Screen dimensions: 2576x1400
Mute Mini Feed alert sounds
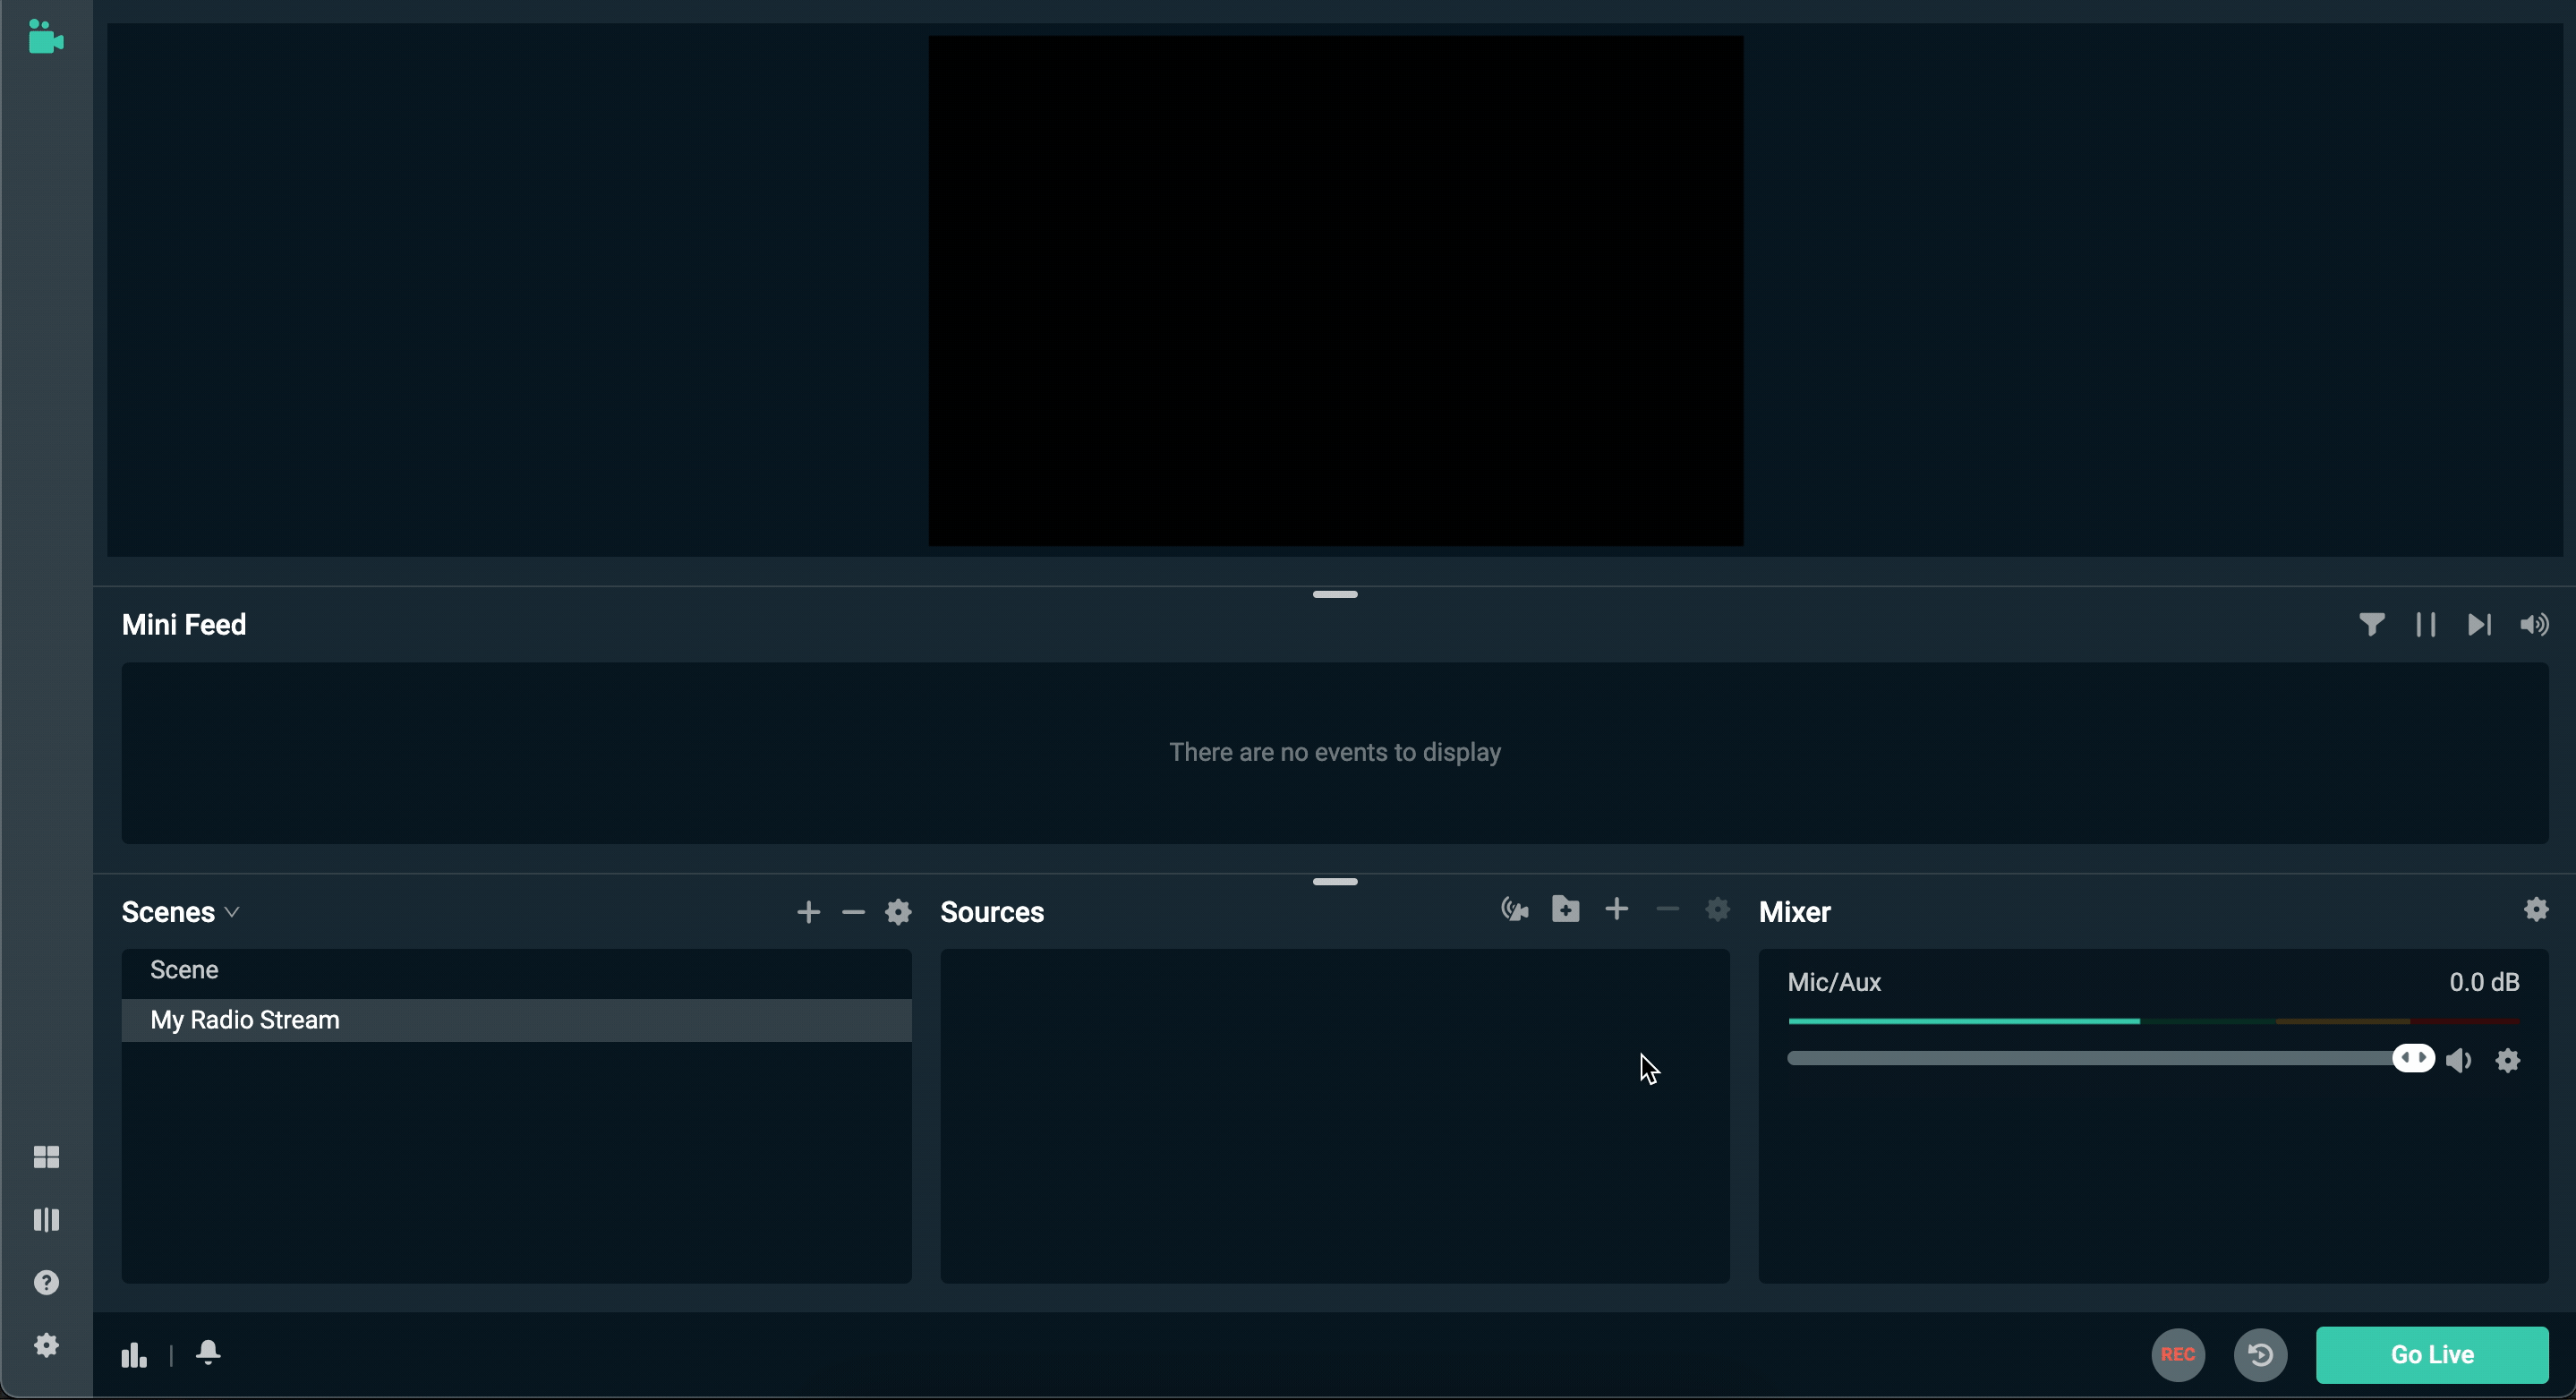(2534, 624)
